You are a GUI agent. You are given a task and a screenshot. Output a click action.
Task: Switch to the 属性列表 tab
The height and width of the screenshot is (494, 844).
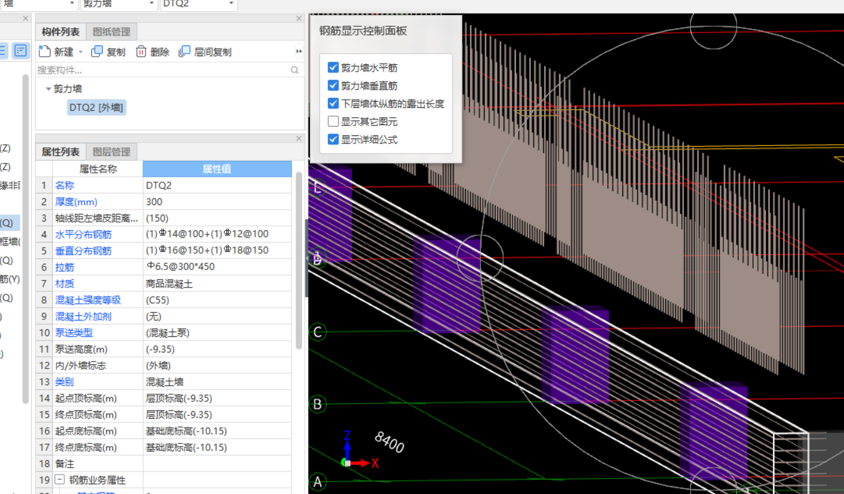coord(61,152)
